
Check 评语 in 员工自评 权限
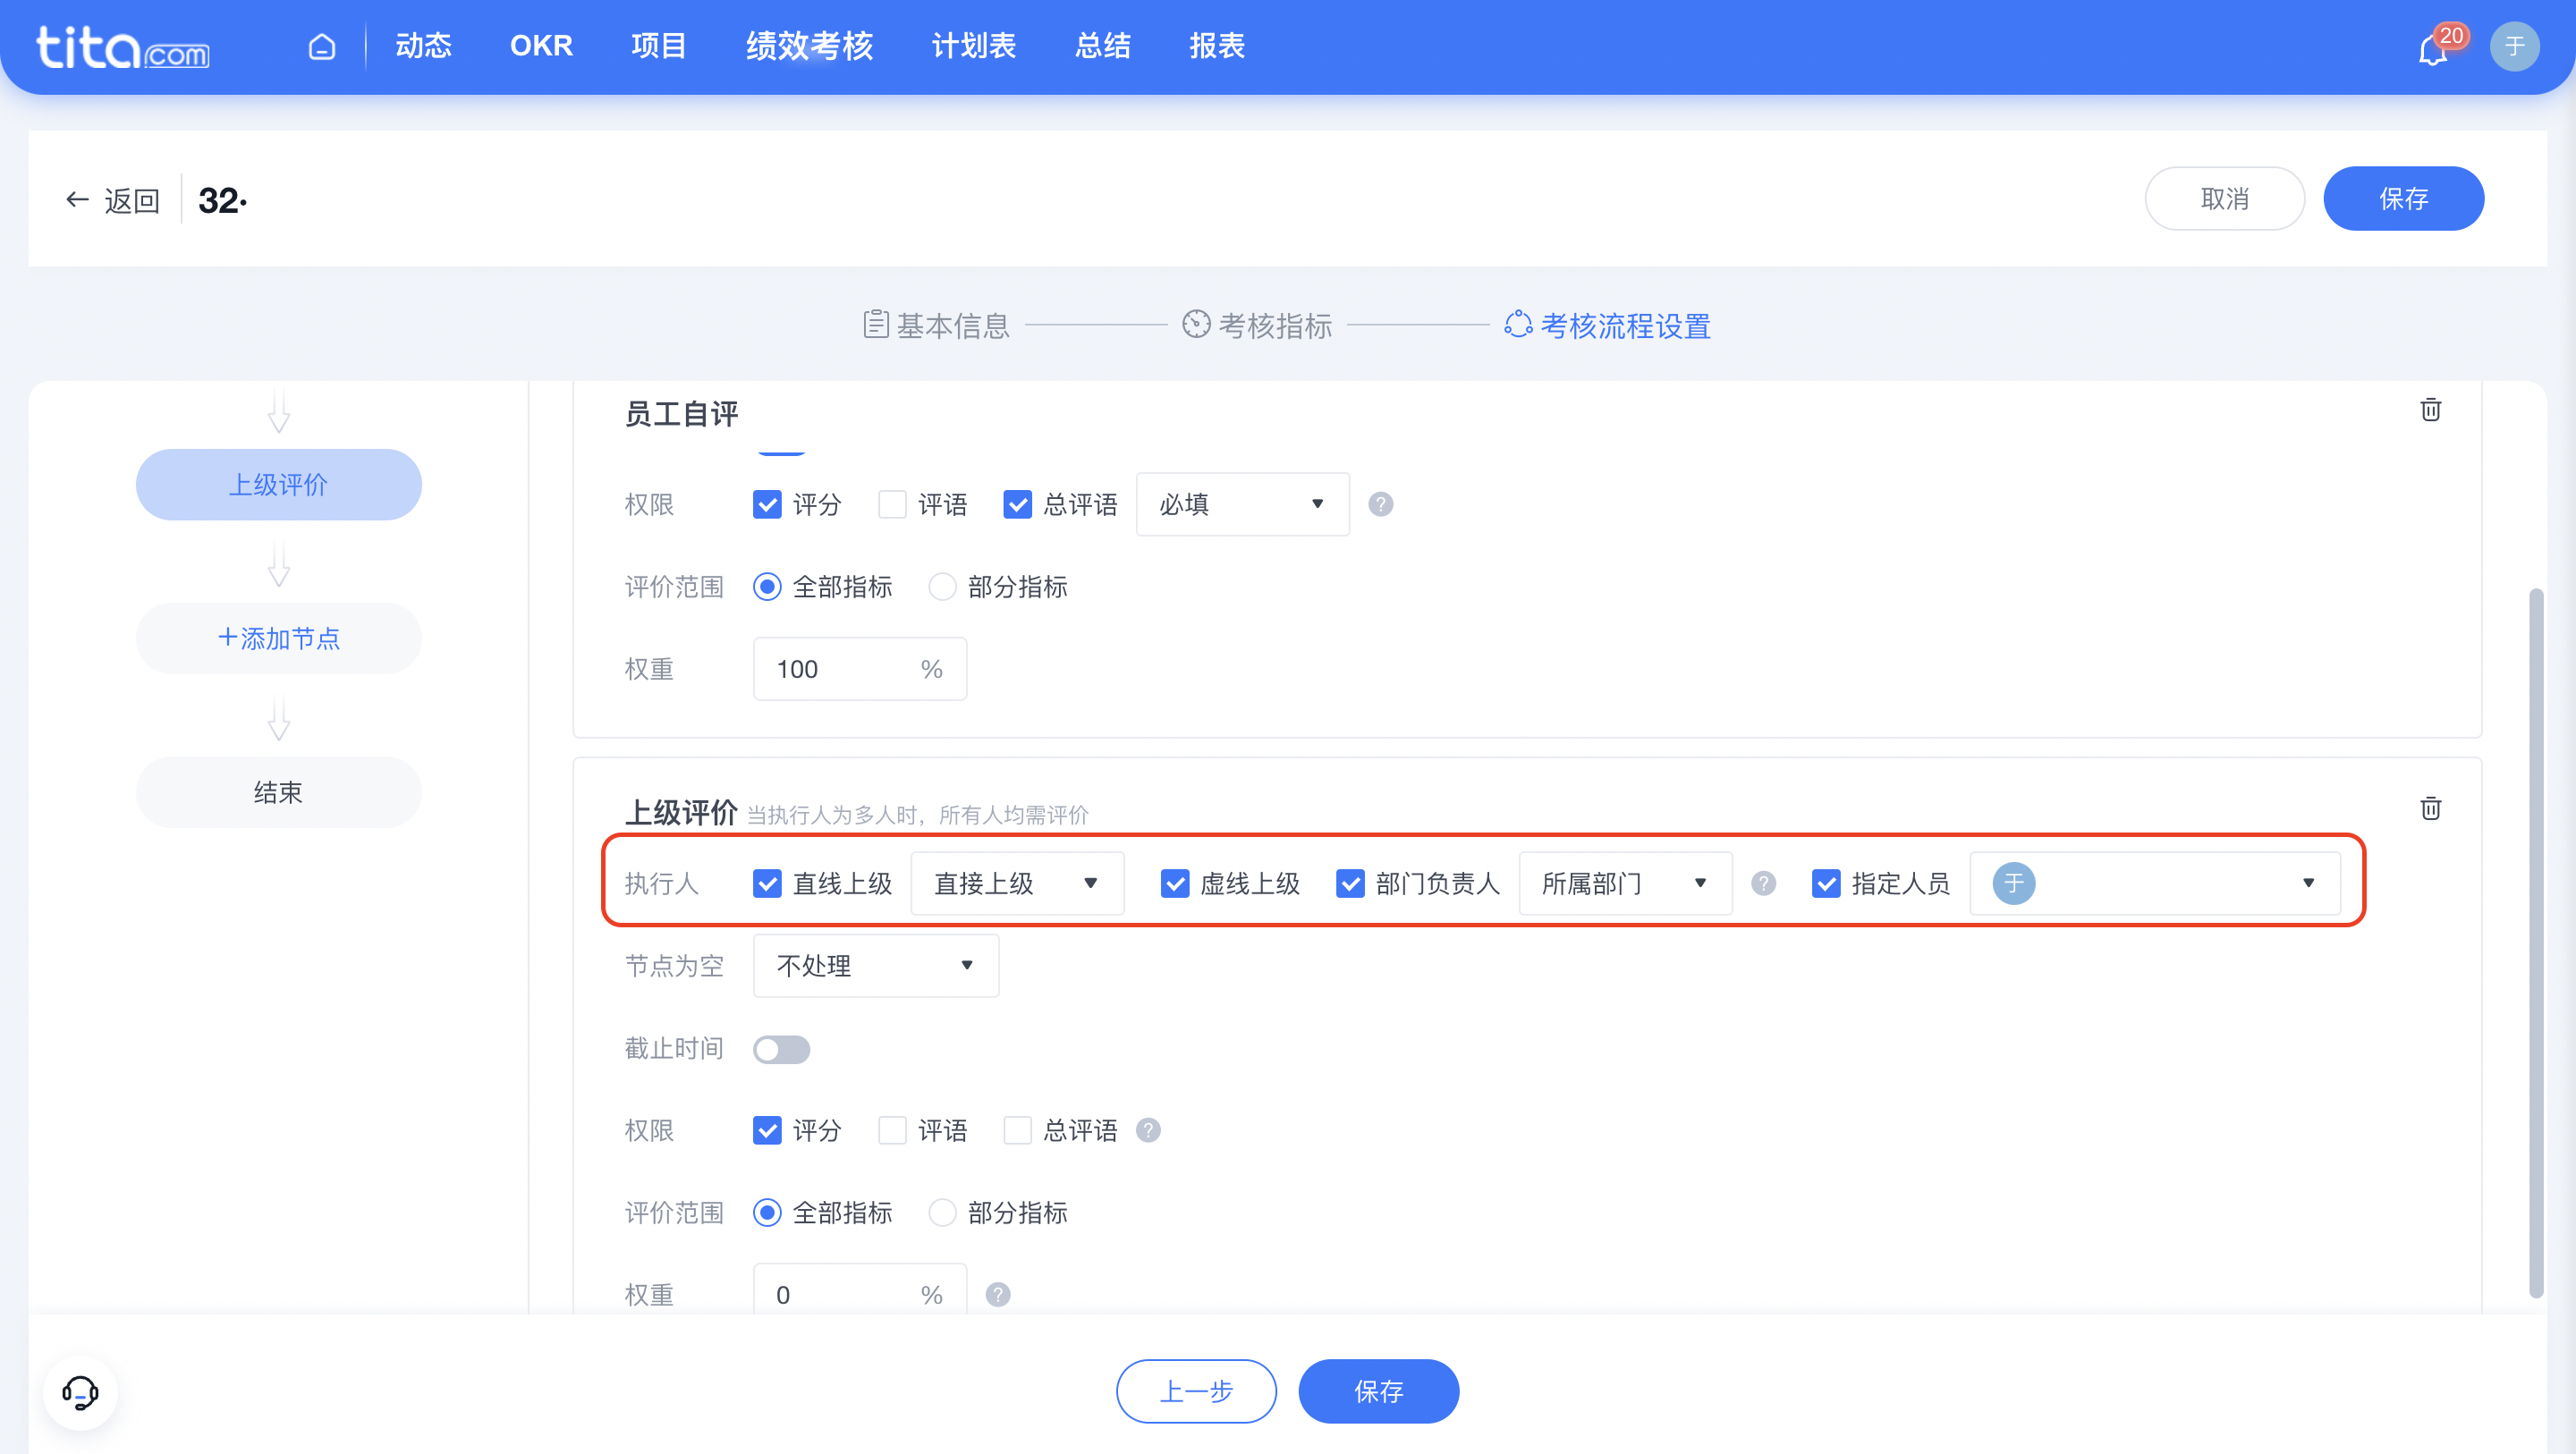coord(892,504)
